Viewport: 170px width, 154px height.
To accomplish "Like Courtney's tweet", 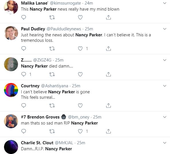I will (80, 106).
